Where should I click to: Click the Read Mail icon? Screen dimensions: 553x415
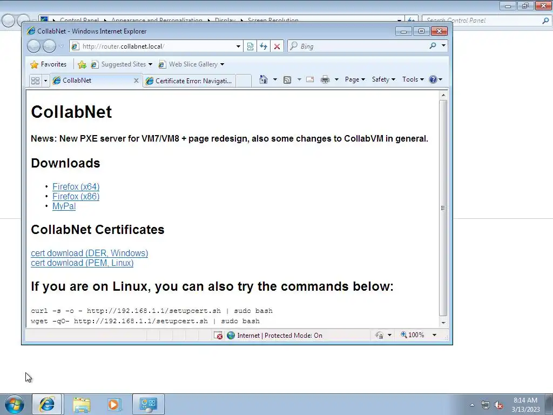[310, 79]
